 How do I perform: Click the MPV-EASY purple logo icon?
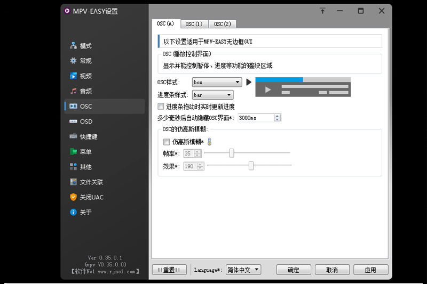67,11
